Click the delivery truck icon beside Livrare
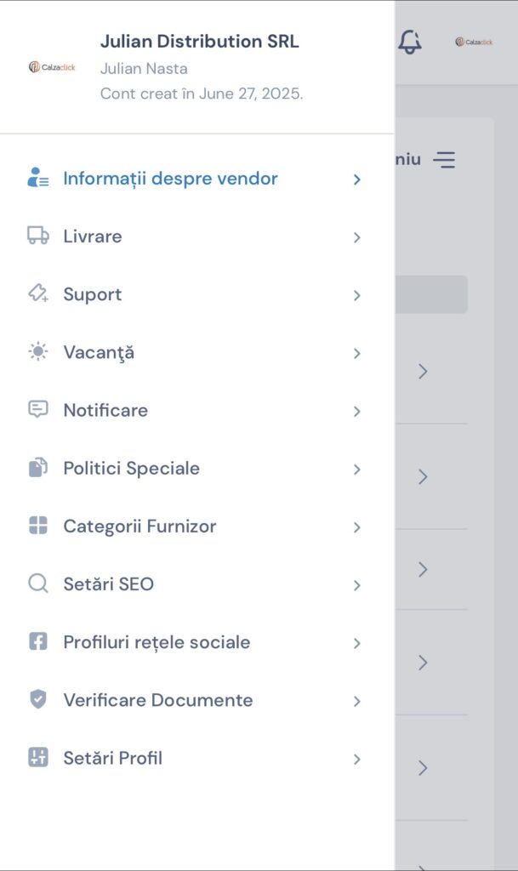Viewport: 518px width, 871px height. 38,236
